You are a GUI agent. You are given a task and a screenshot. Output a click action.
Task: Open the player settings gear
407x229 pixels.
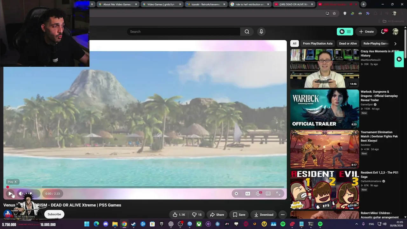tap(258, 193)
